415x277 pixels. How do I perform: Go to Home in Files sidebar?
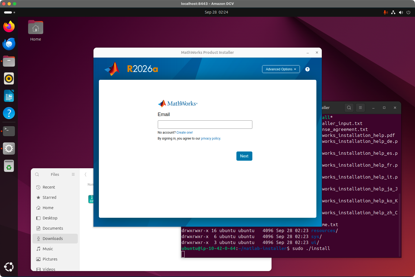click(x=55, y=208)
